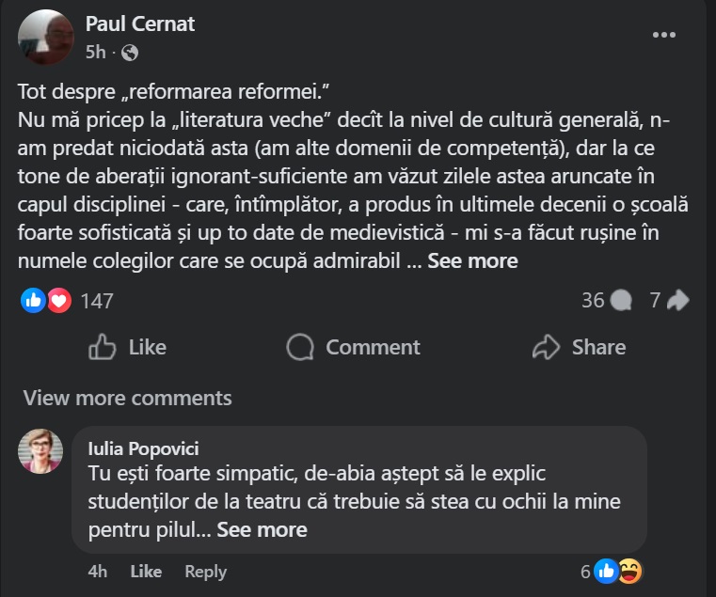
Task: Open the three-dot post options menu
Action: click(664, 36)
